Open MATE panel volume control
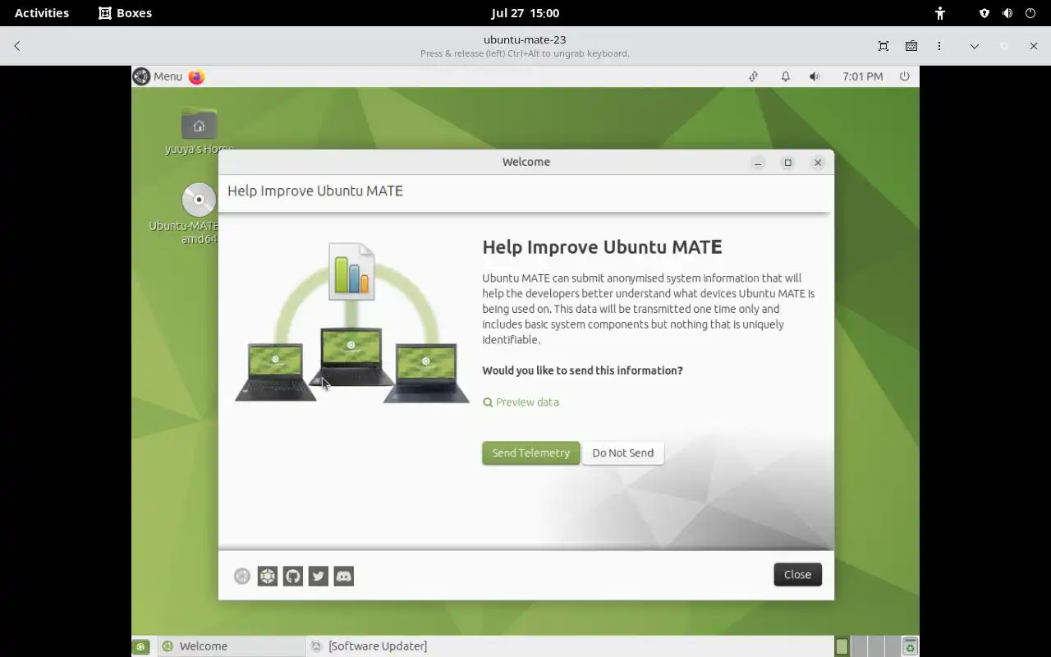This screenshot has height=657, width=1051. (x=815, y=76)
